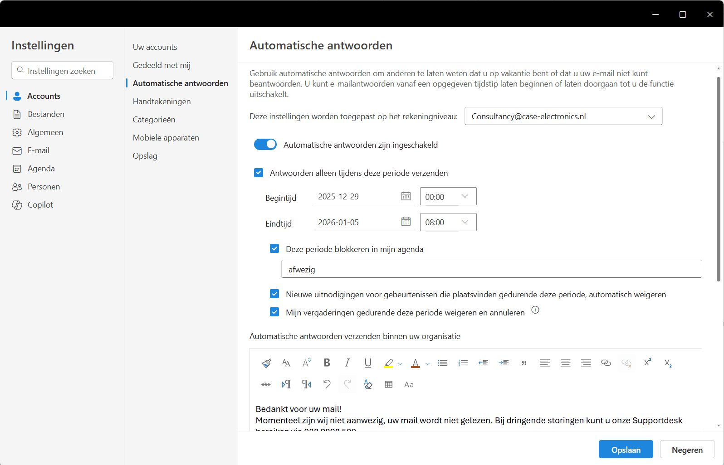Open Handtekeningen settings page
Image resolution: width=724 pixels, height=465 pixels.
(161, 102)
